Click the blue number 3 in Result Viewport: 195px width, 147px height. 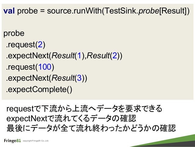click(x=79, y=78)
